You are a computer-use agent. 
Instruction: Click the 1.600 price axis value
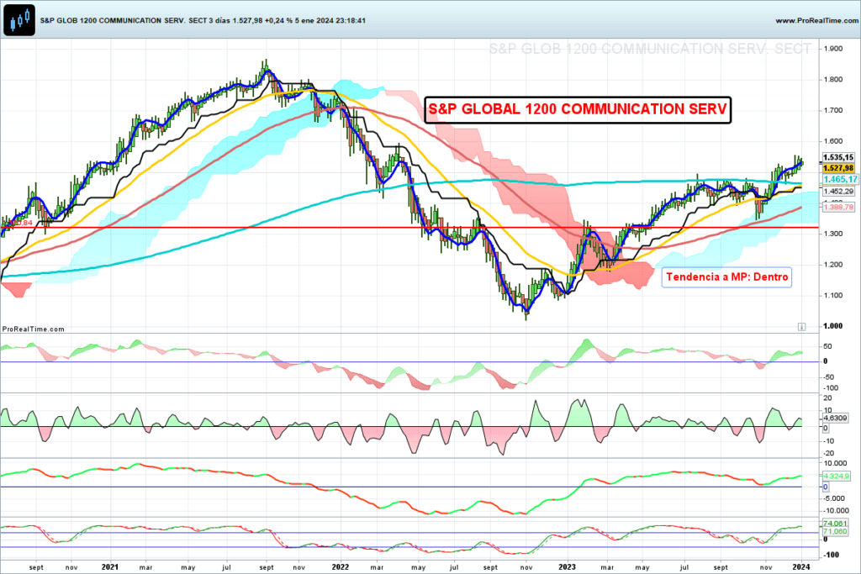tap(833, 141)
